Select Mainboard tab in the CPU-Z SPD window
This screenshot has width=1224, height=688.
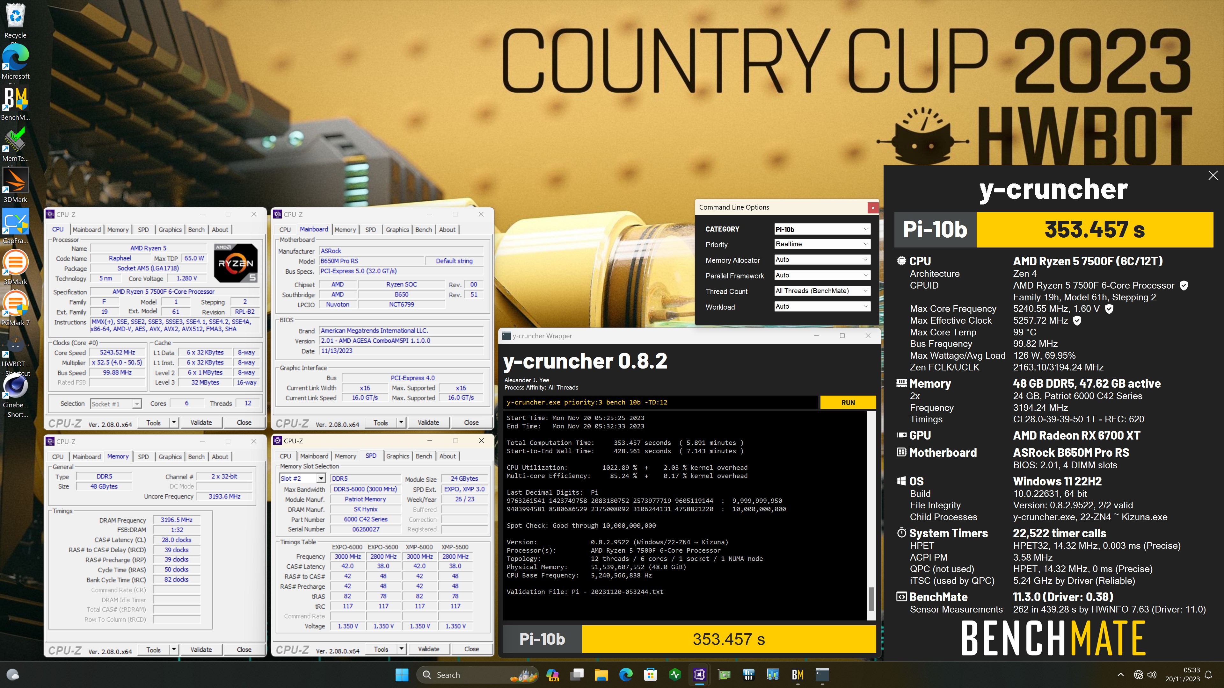coord(314,456)
